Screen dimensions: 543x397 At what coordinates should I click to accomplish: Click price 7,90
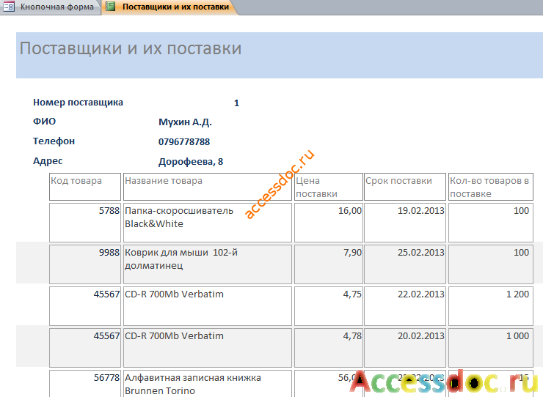pyautogui.click(x=329, y=264)
